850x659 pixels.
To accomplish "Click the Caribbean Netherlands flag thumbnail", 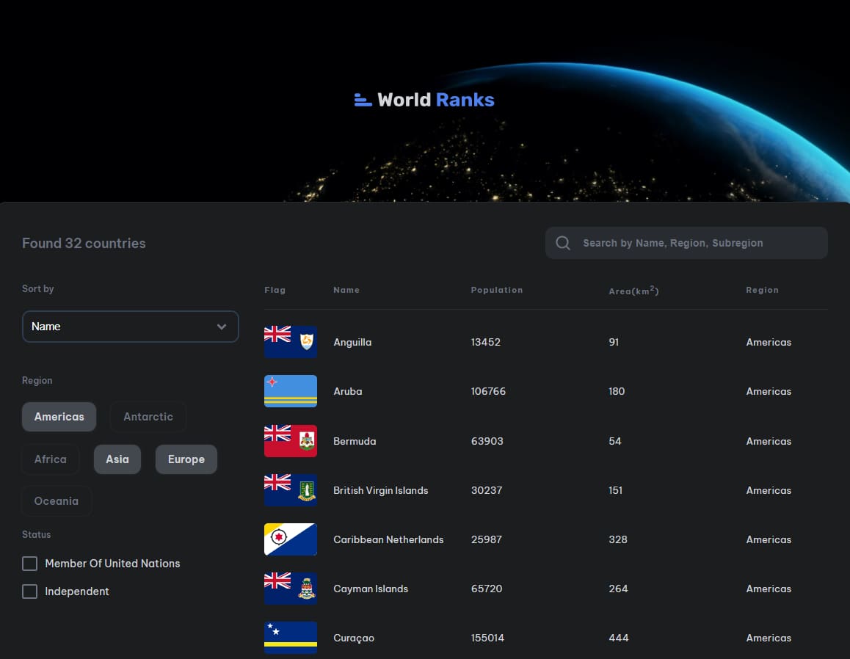I will [290, 539].
